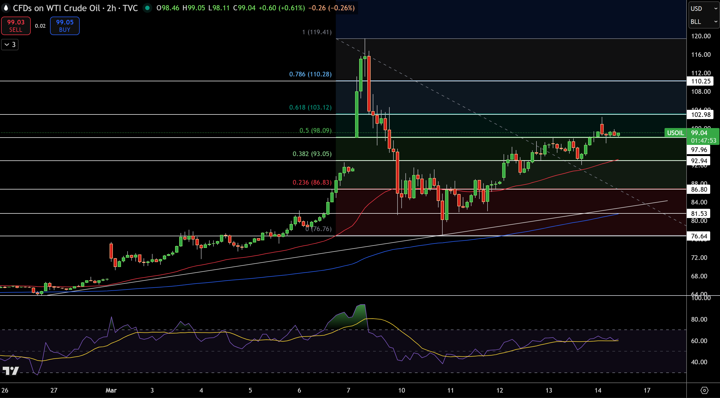
Task: Click the 99.05 BUY button
Action: click(x=64, y=26)
